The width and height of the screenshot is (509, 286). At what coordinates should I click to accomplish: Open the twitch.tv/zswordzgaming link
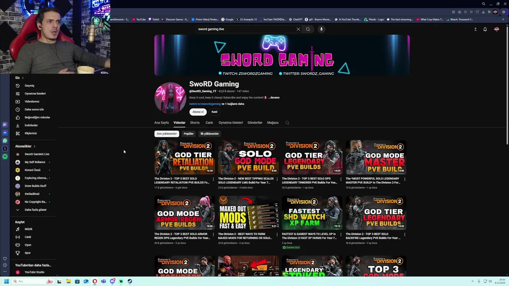pyautogui.click(x=205, y=104)
